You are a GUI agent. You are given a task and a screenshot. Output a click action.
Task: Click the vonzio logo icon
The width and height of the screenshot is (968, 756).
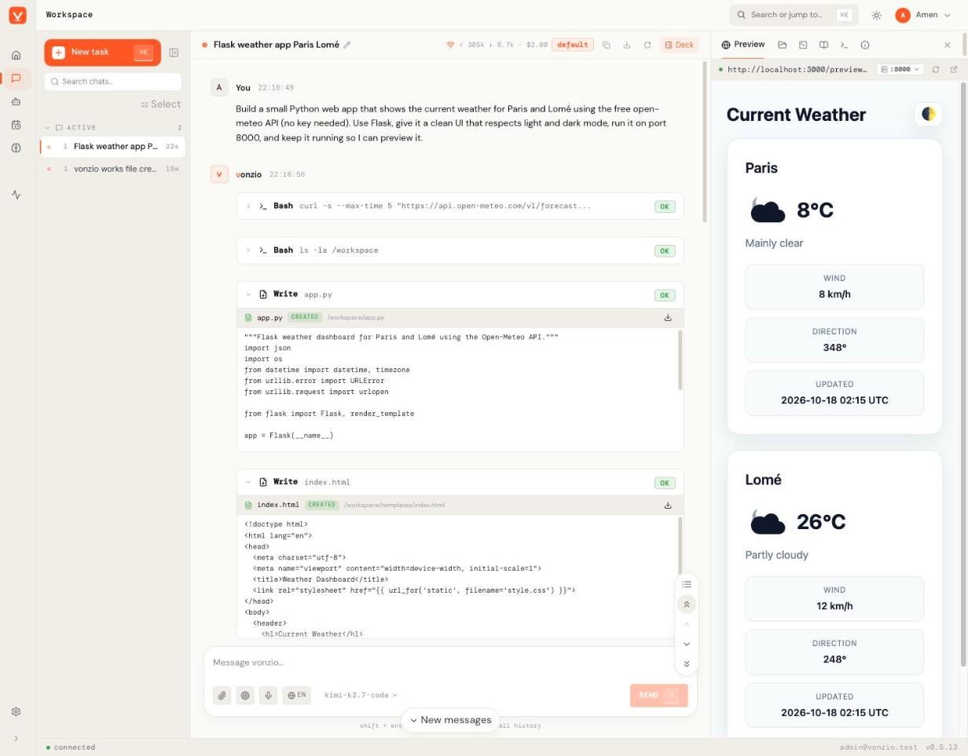click(x=17, y=15)
